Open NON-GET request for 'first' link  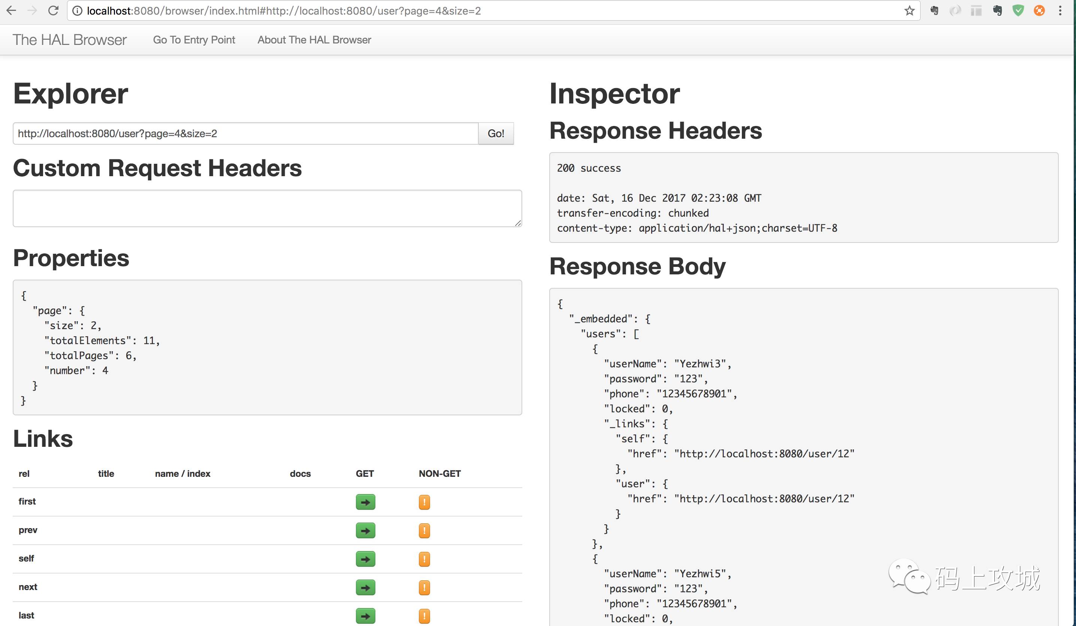tap(424, 502)
